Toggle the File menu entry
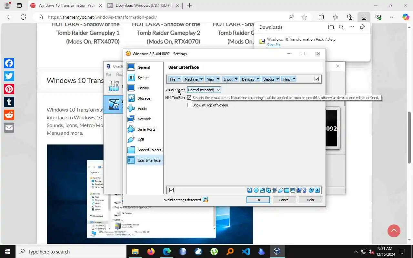413x258 pixels. pyautogui.click(x=173, y=79)
